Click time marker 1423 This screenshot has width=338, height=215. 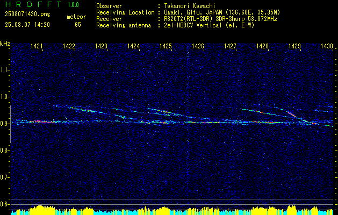[x=101, y=46]
